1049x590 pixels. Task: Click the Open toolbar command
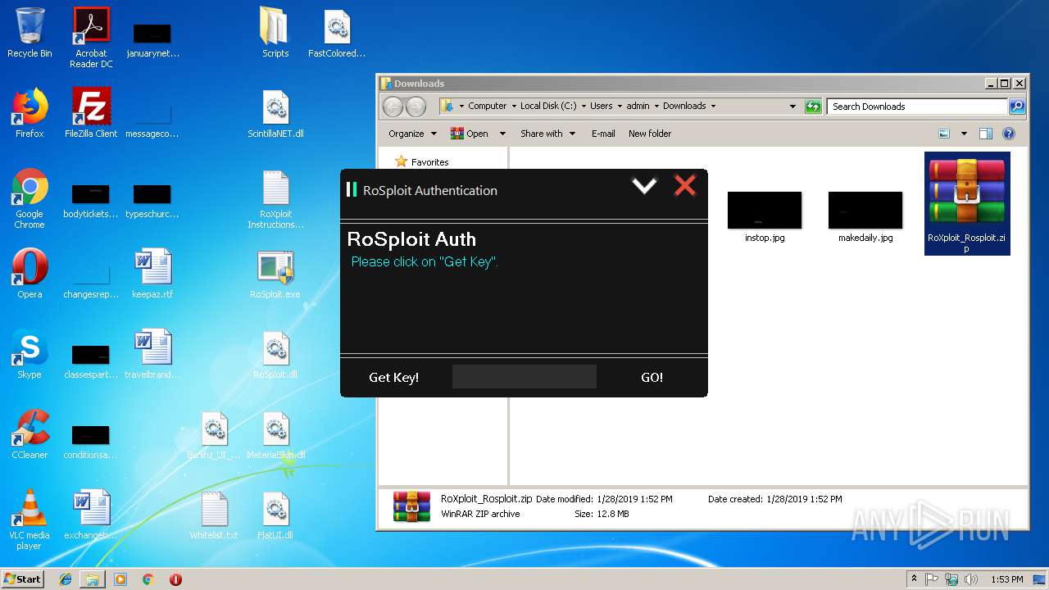point(471,134)
